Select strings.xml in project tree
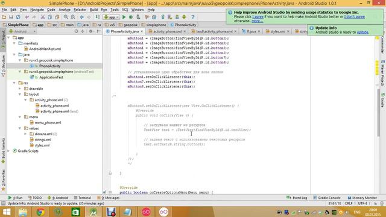Screen dimensions: 386x217 pyautogui.click(x=40, y=139)
